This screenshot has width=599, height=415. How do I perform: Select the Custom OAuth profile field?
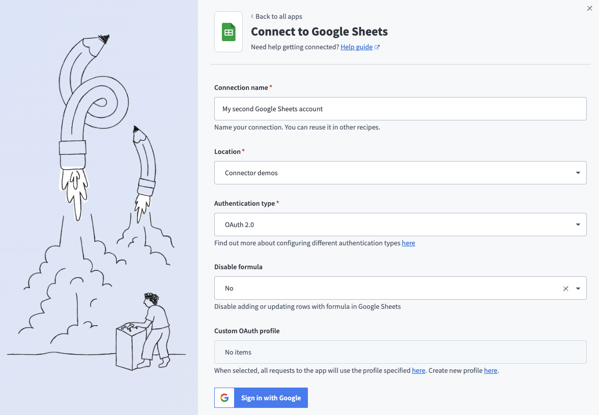tap(400, 352)
